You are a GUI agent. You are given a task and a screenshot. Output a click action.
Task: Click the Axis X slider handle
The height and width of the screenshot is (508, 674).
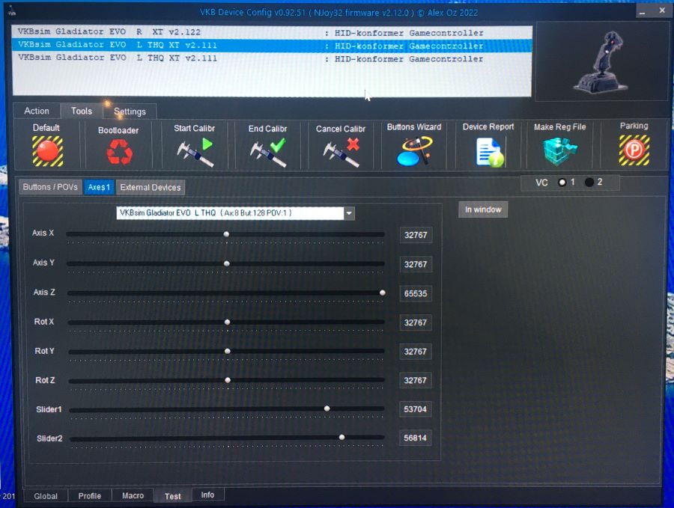[226, 234]
